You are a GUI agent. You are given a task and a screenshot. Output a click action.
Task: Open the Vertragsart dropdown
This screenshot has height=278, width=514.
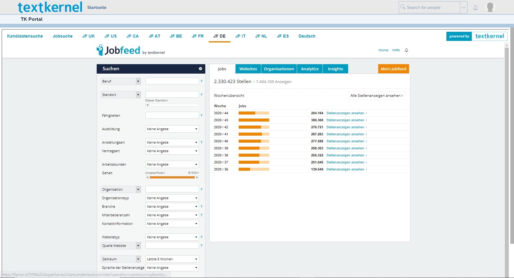pyautogui.click(x=172, y=151)
